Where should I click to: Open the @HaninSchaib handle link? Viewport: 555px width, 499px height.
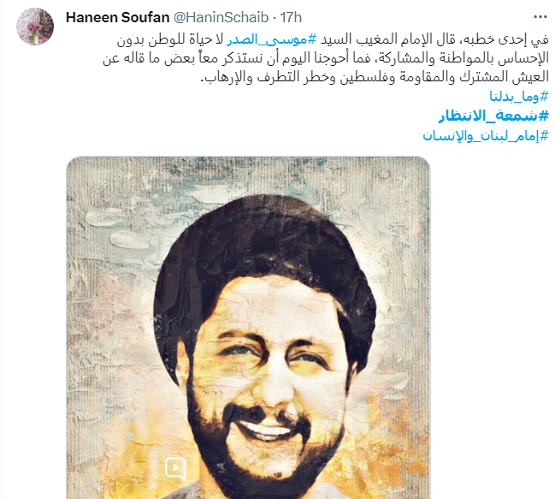(x=221, y=17)
